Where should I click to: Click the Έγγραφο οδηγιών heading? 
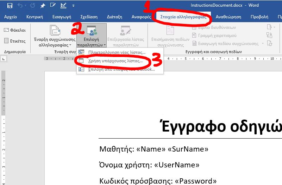tap(220, 127)
